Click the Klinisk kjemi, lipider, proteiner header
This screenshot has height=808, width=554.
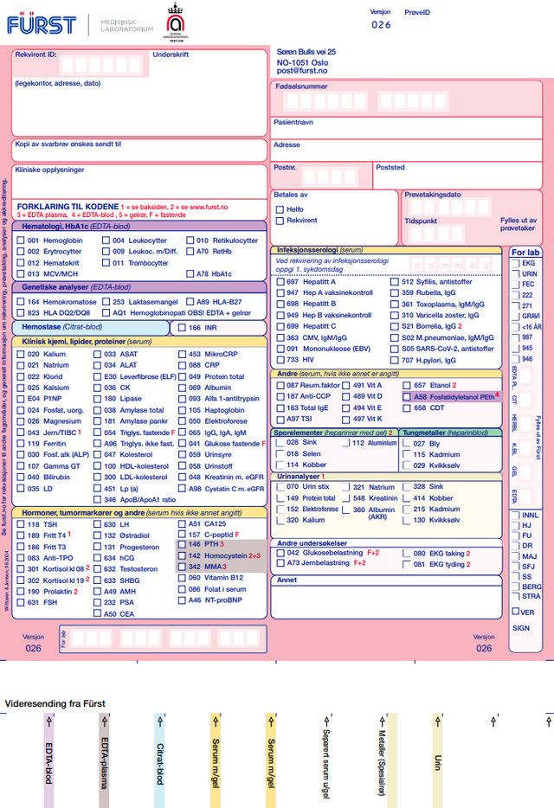[139, 342]
